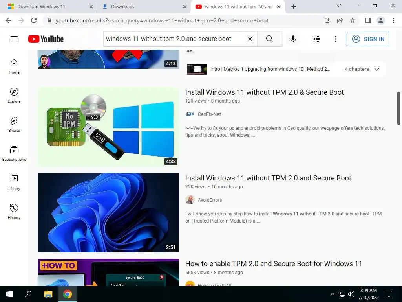Viewport: 402px width, 302px height.
Task: Toggle Chrome side panel icon
Action: 368,20
